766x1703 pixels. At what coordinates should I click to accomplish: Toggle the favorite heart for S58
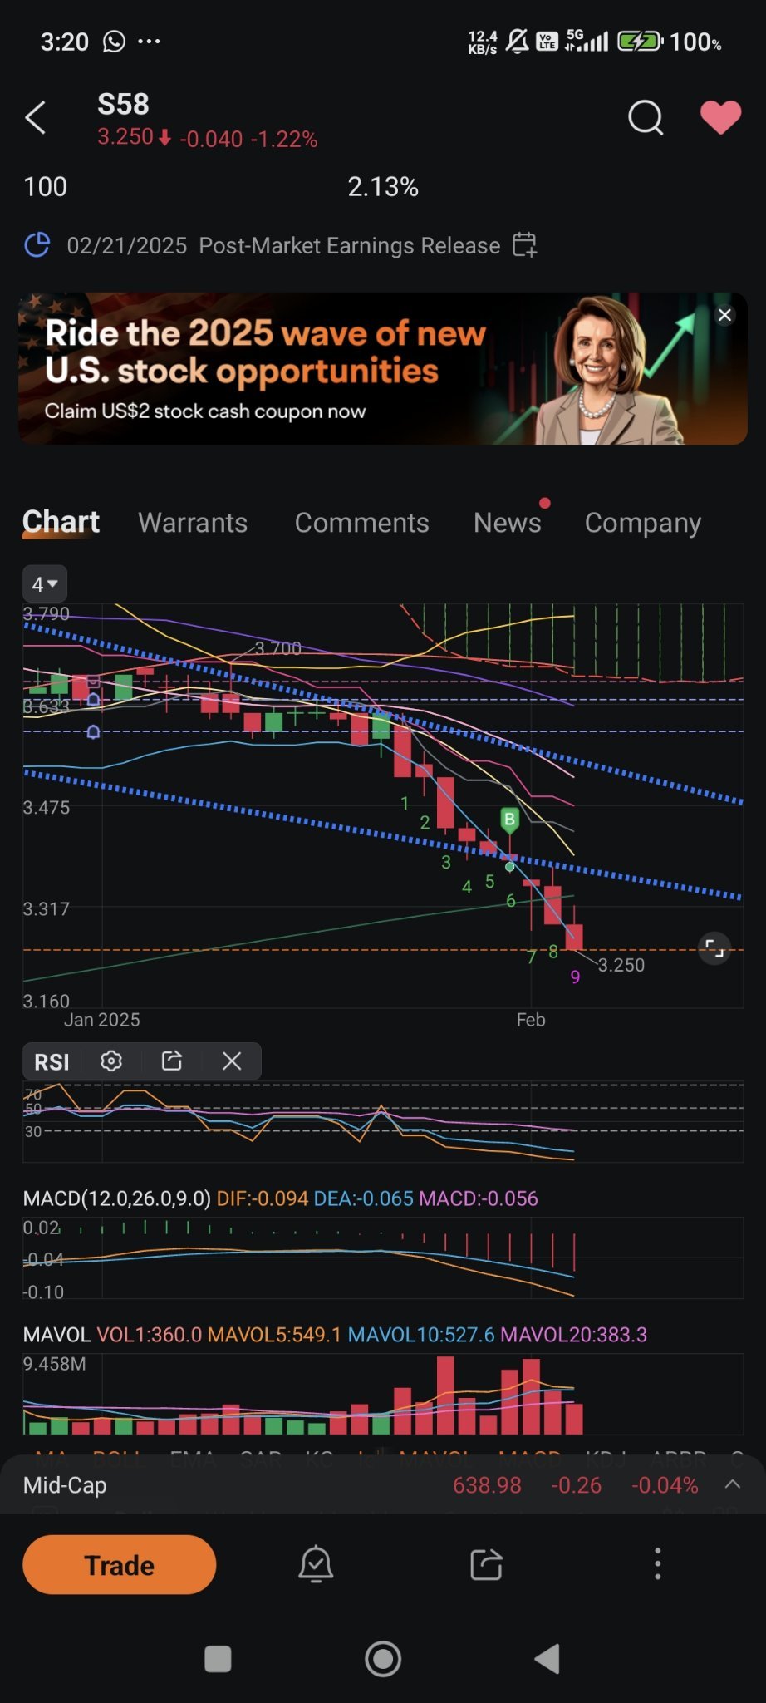tap(720, 117)
